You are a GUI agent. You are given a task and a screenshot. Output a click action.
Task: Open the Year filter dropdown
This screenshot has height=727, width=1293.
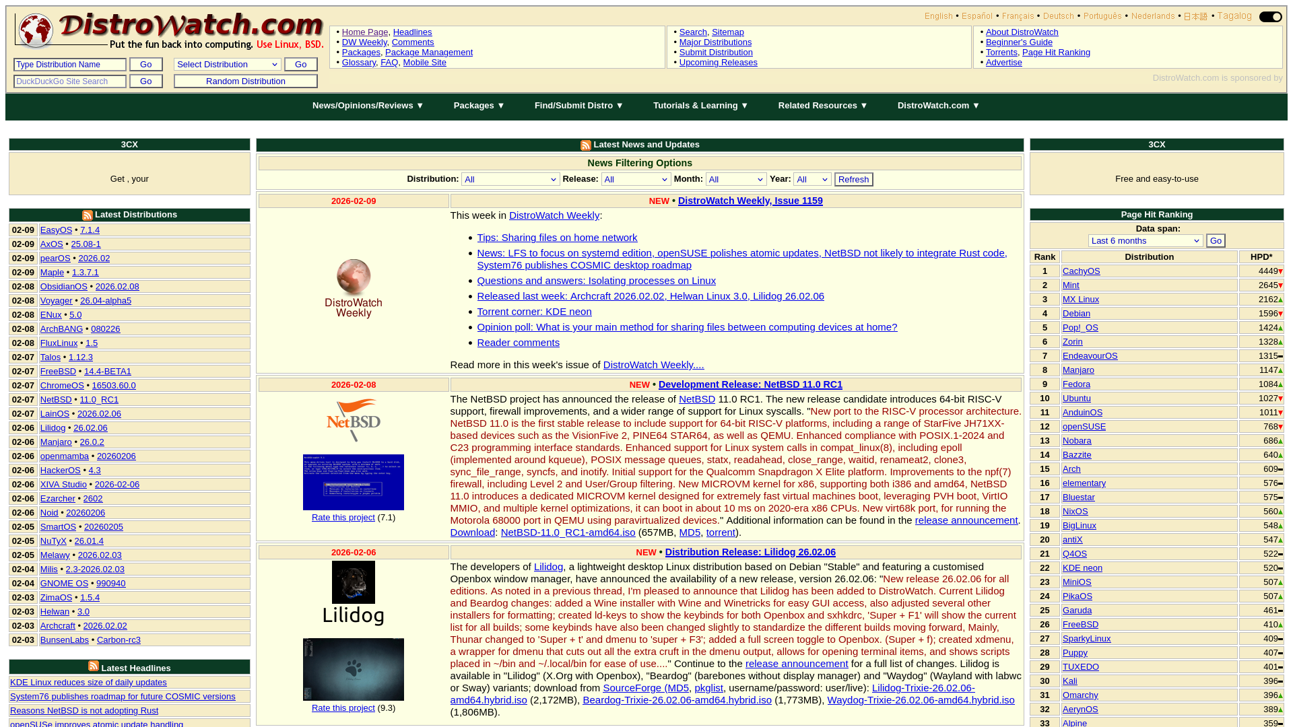(812, 179)
